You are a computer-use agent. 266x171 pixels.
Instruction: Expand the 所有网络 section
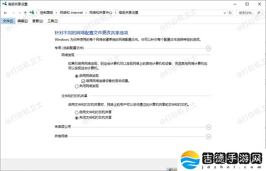pyautogui.click(x=208, y=136)
